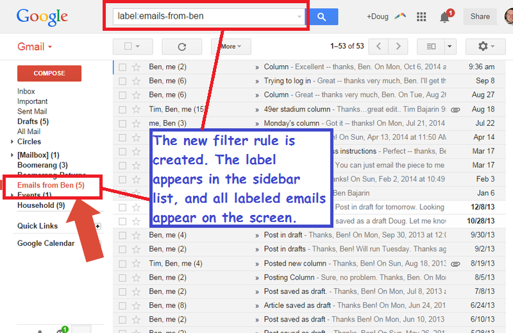Open the More actions dropdown
Screen dimensions: 513x333
[231, 46]
